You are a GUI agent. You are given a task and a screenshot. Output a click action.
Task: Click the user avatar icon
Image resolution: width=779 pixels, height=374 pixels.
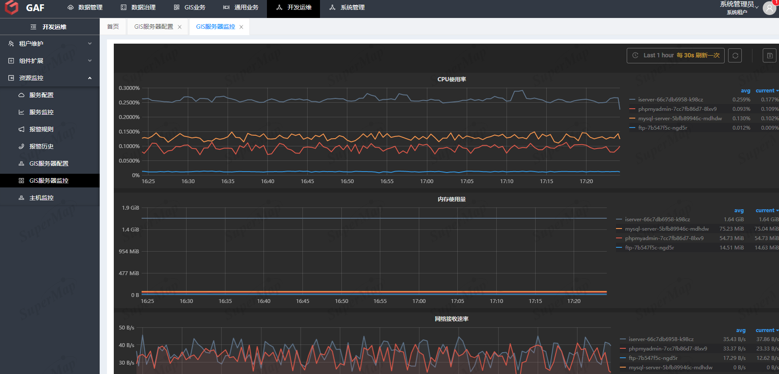click(769, 8)
